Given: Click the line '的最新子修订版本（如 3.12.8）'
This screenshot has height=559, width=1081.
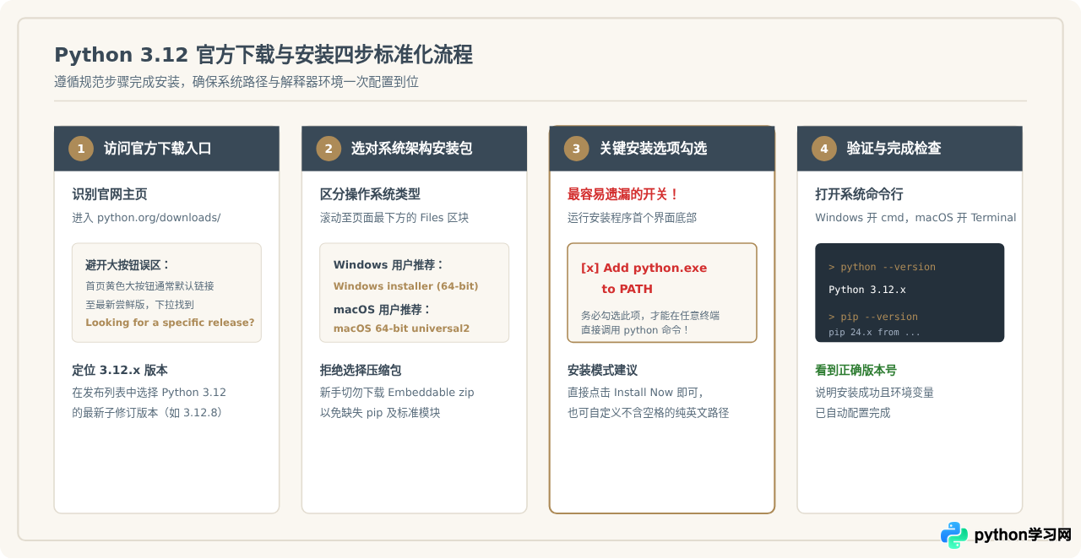Looking at the screenshot, I should (148, 413).
